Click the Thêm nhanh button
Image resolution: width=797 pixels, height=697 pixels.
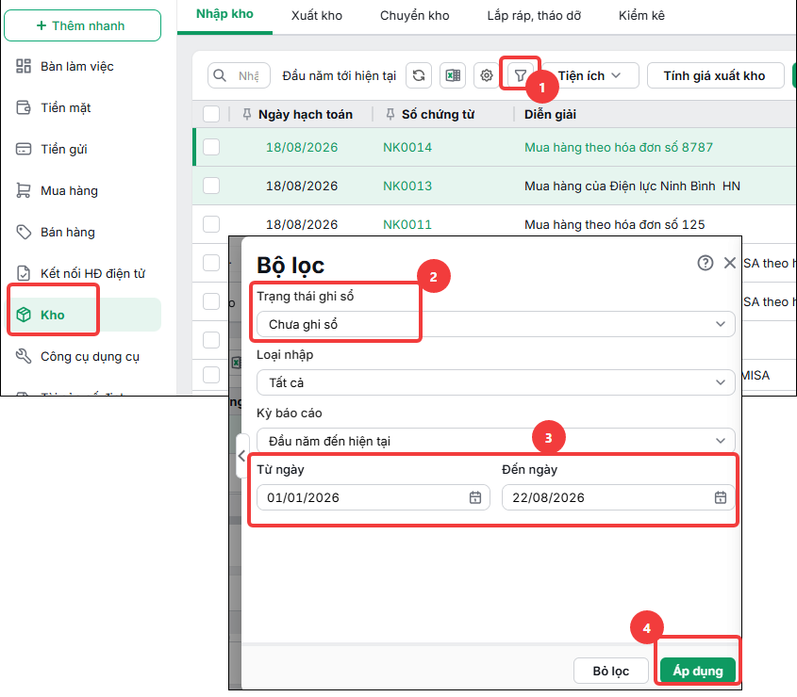(x=82, y=25)
